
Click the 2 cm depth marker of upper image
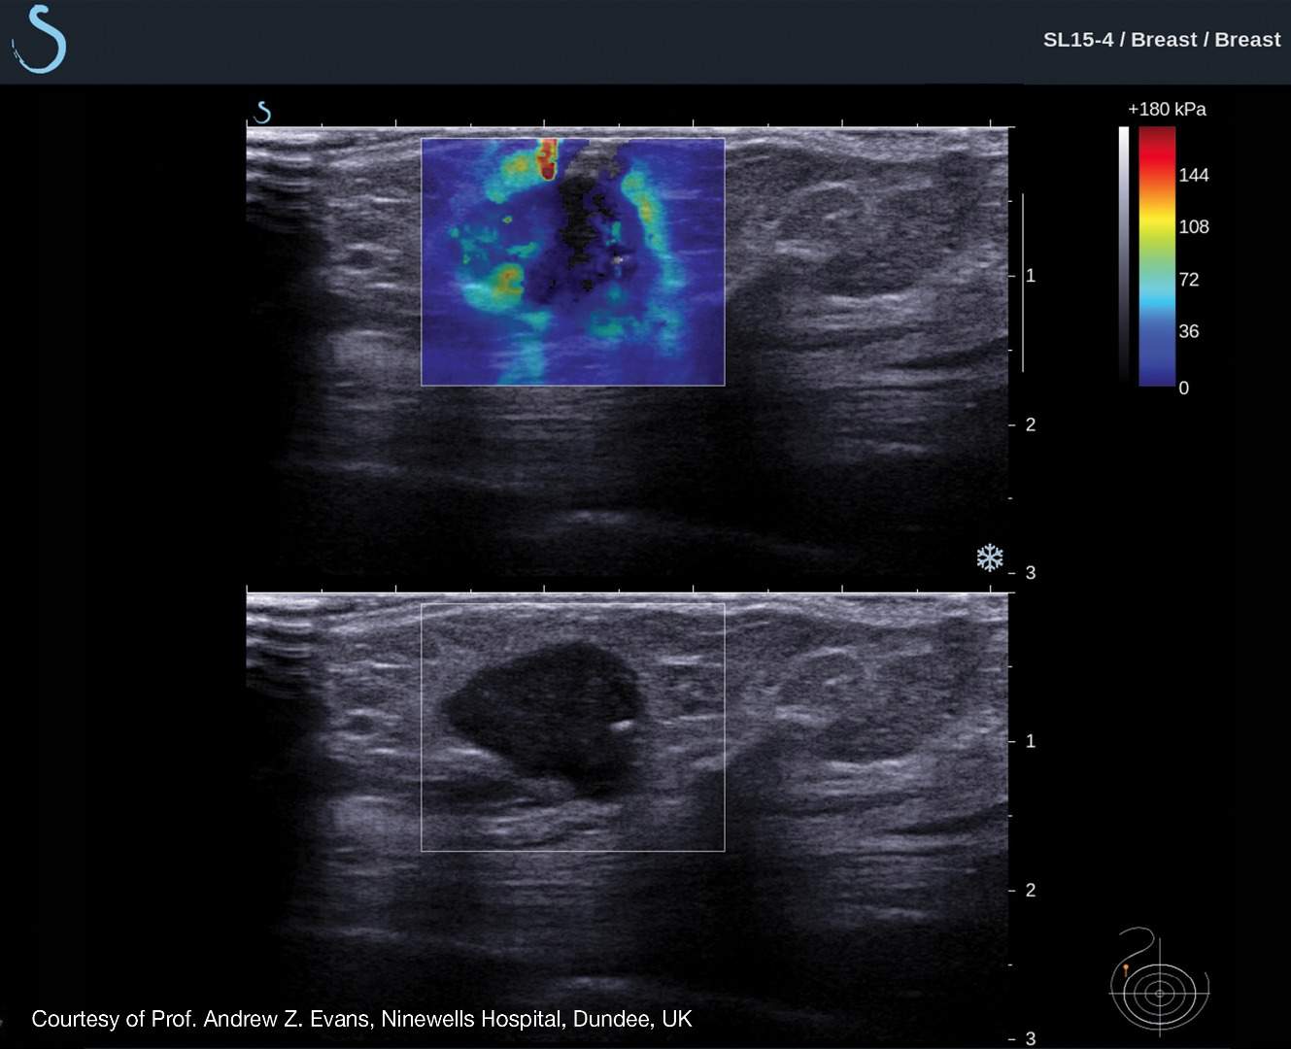[1030, 424]
